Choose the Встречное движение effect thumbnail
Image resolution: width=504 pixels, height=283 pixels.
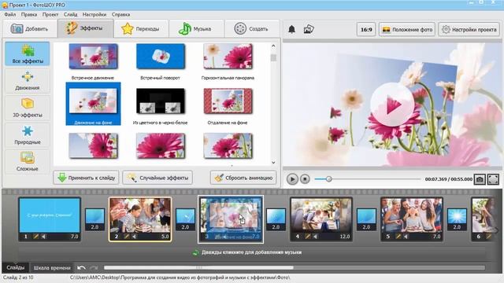pos(93,57)
